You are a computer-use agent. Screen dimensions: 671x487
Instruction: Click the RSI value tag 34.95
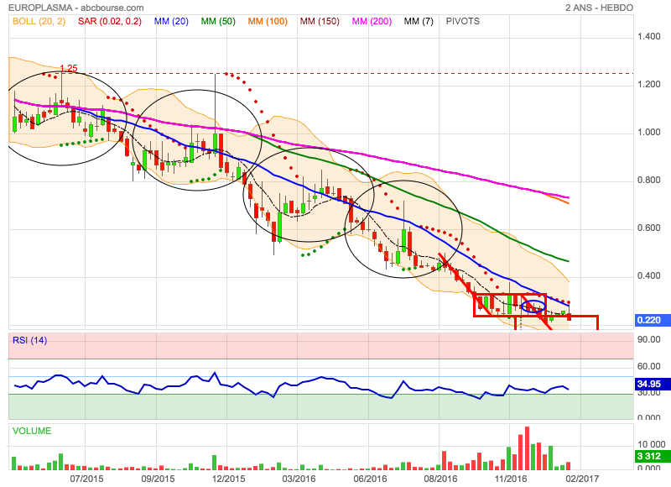click(651, 384)
